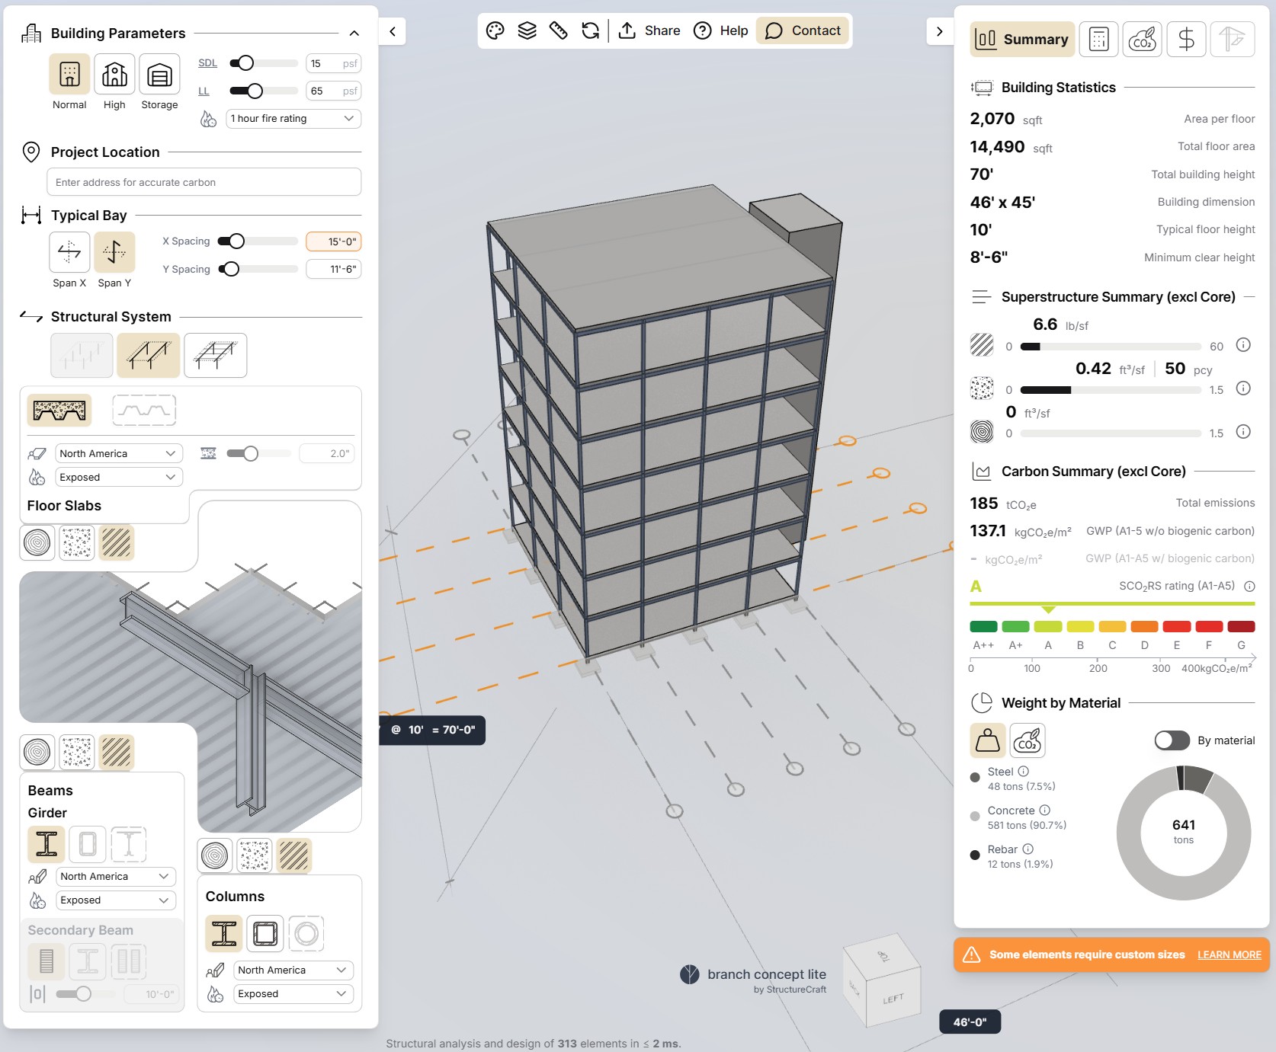Click the color palette icon in top toolbar
Screen dimensions: 1276x1052
[495, 30]
